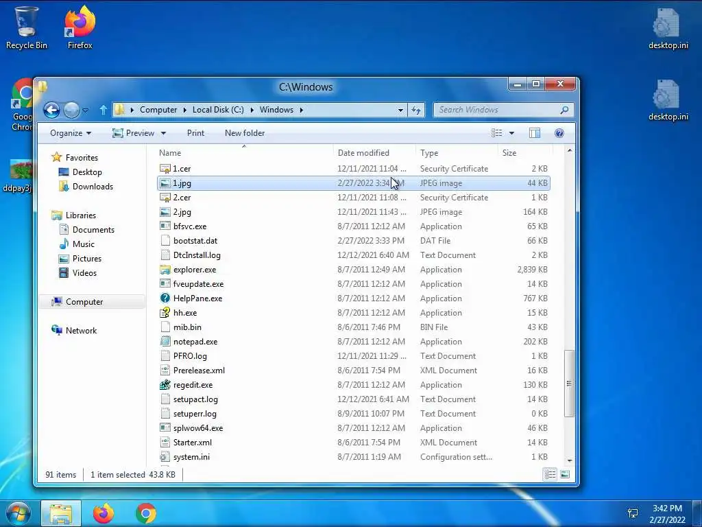Select the 1.cer certificate icon
The image size is (702, 527).
coord(165,169)
